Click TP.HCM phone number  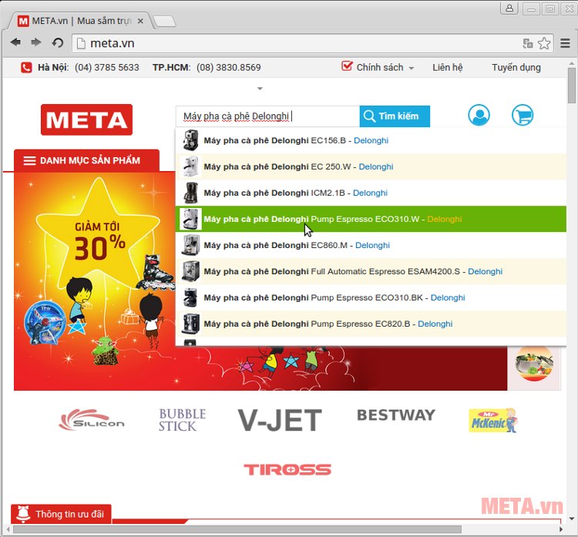(229, 68)
